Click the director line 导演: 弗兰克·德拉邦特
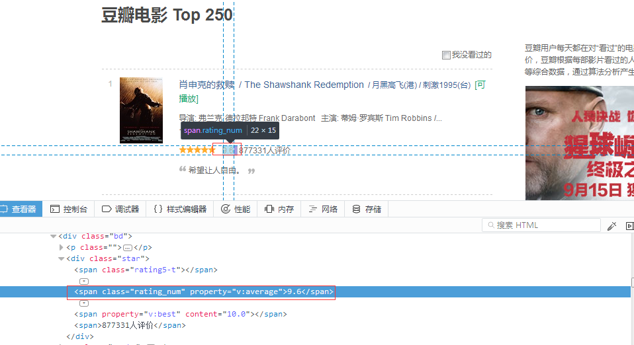 247,118
